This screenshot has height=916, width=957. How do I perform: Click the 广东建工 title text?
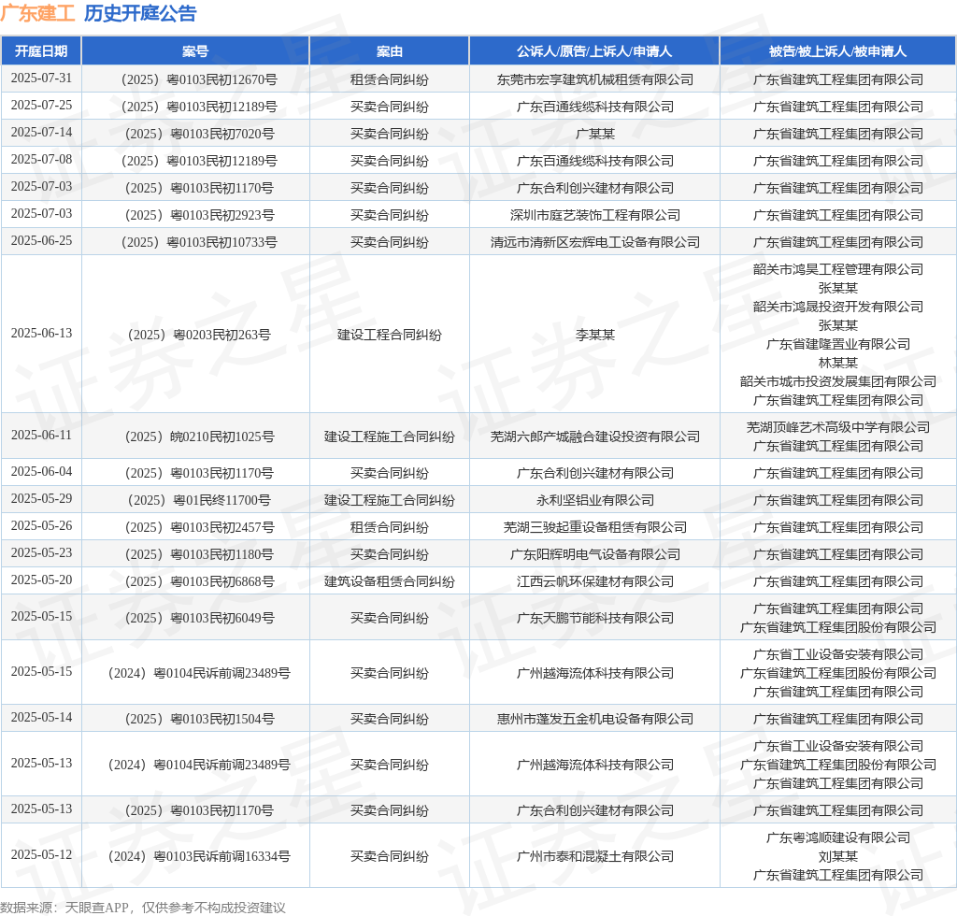coord(37,13)
